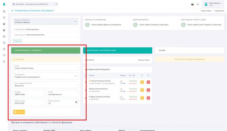Viewport: 227px width, 131px height.
Task: Click name Ивайло Митков Митков in table
Action: coord(98,89)
